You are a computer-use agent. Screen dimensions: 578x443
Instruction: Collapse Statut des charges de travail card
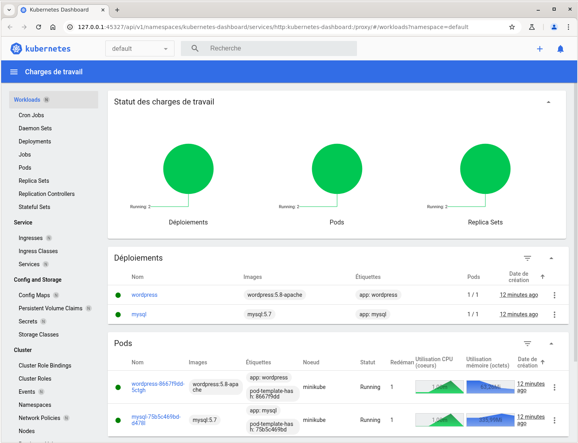(x=549, y=102)
